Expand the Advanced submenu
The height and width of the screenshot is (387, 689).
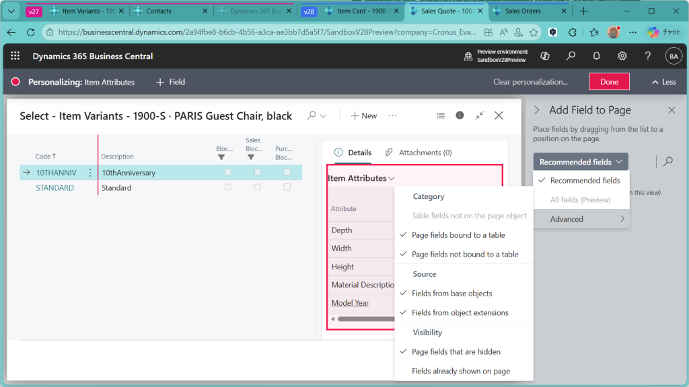581,219
